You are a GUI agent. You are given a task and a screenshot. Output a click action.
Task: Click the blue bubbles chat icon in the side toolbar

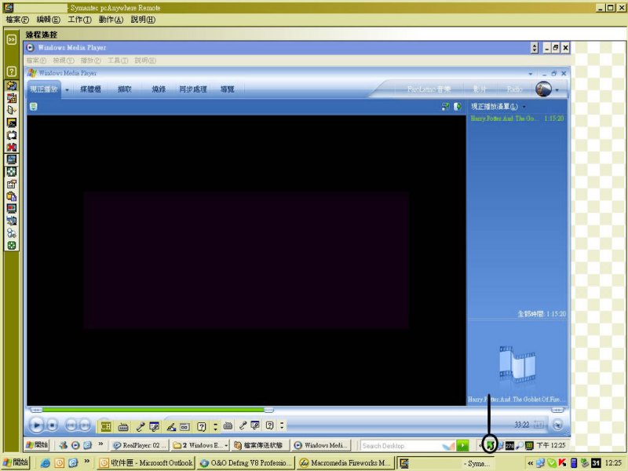click(12, 233)
